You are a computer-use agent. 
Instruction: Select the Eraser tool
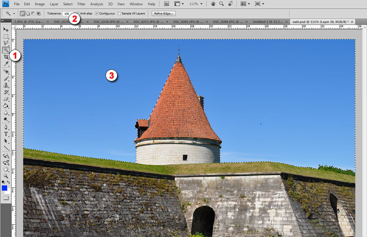click(6, 99)
